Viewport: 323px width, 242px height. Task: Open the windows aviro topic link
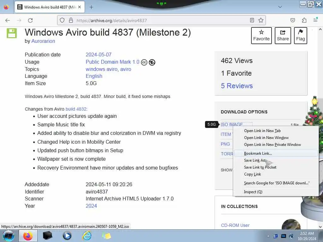[x=102, y=69]
